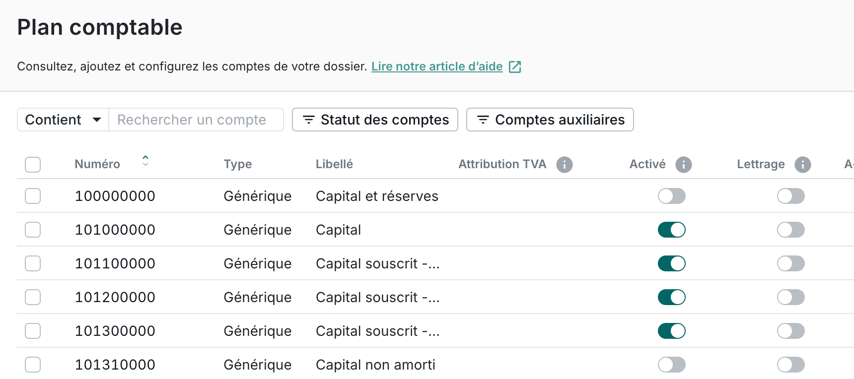Open the Contient search mode dropdown

pos(63,120)
